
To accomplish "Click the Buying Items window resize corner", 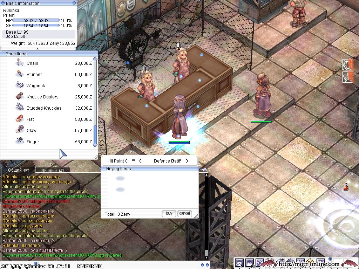I will click(x=196, y=215).
